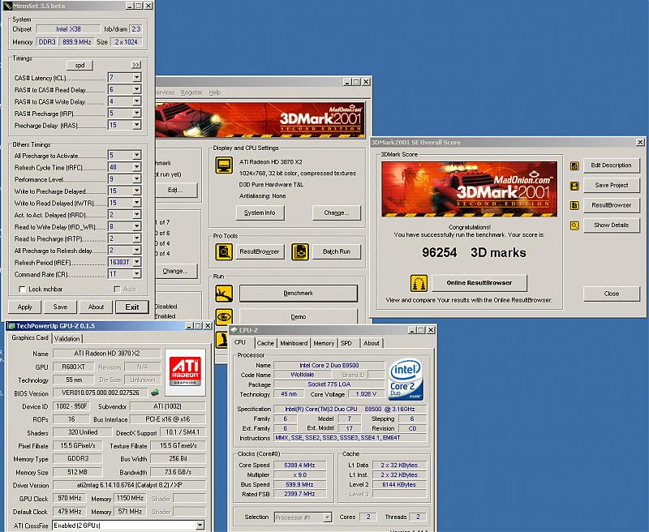Click the ResultBrowser magnifier icon in Pro Tools

coord(224,251)
